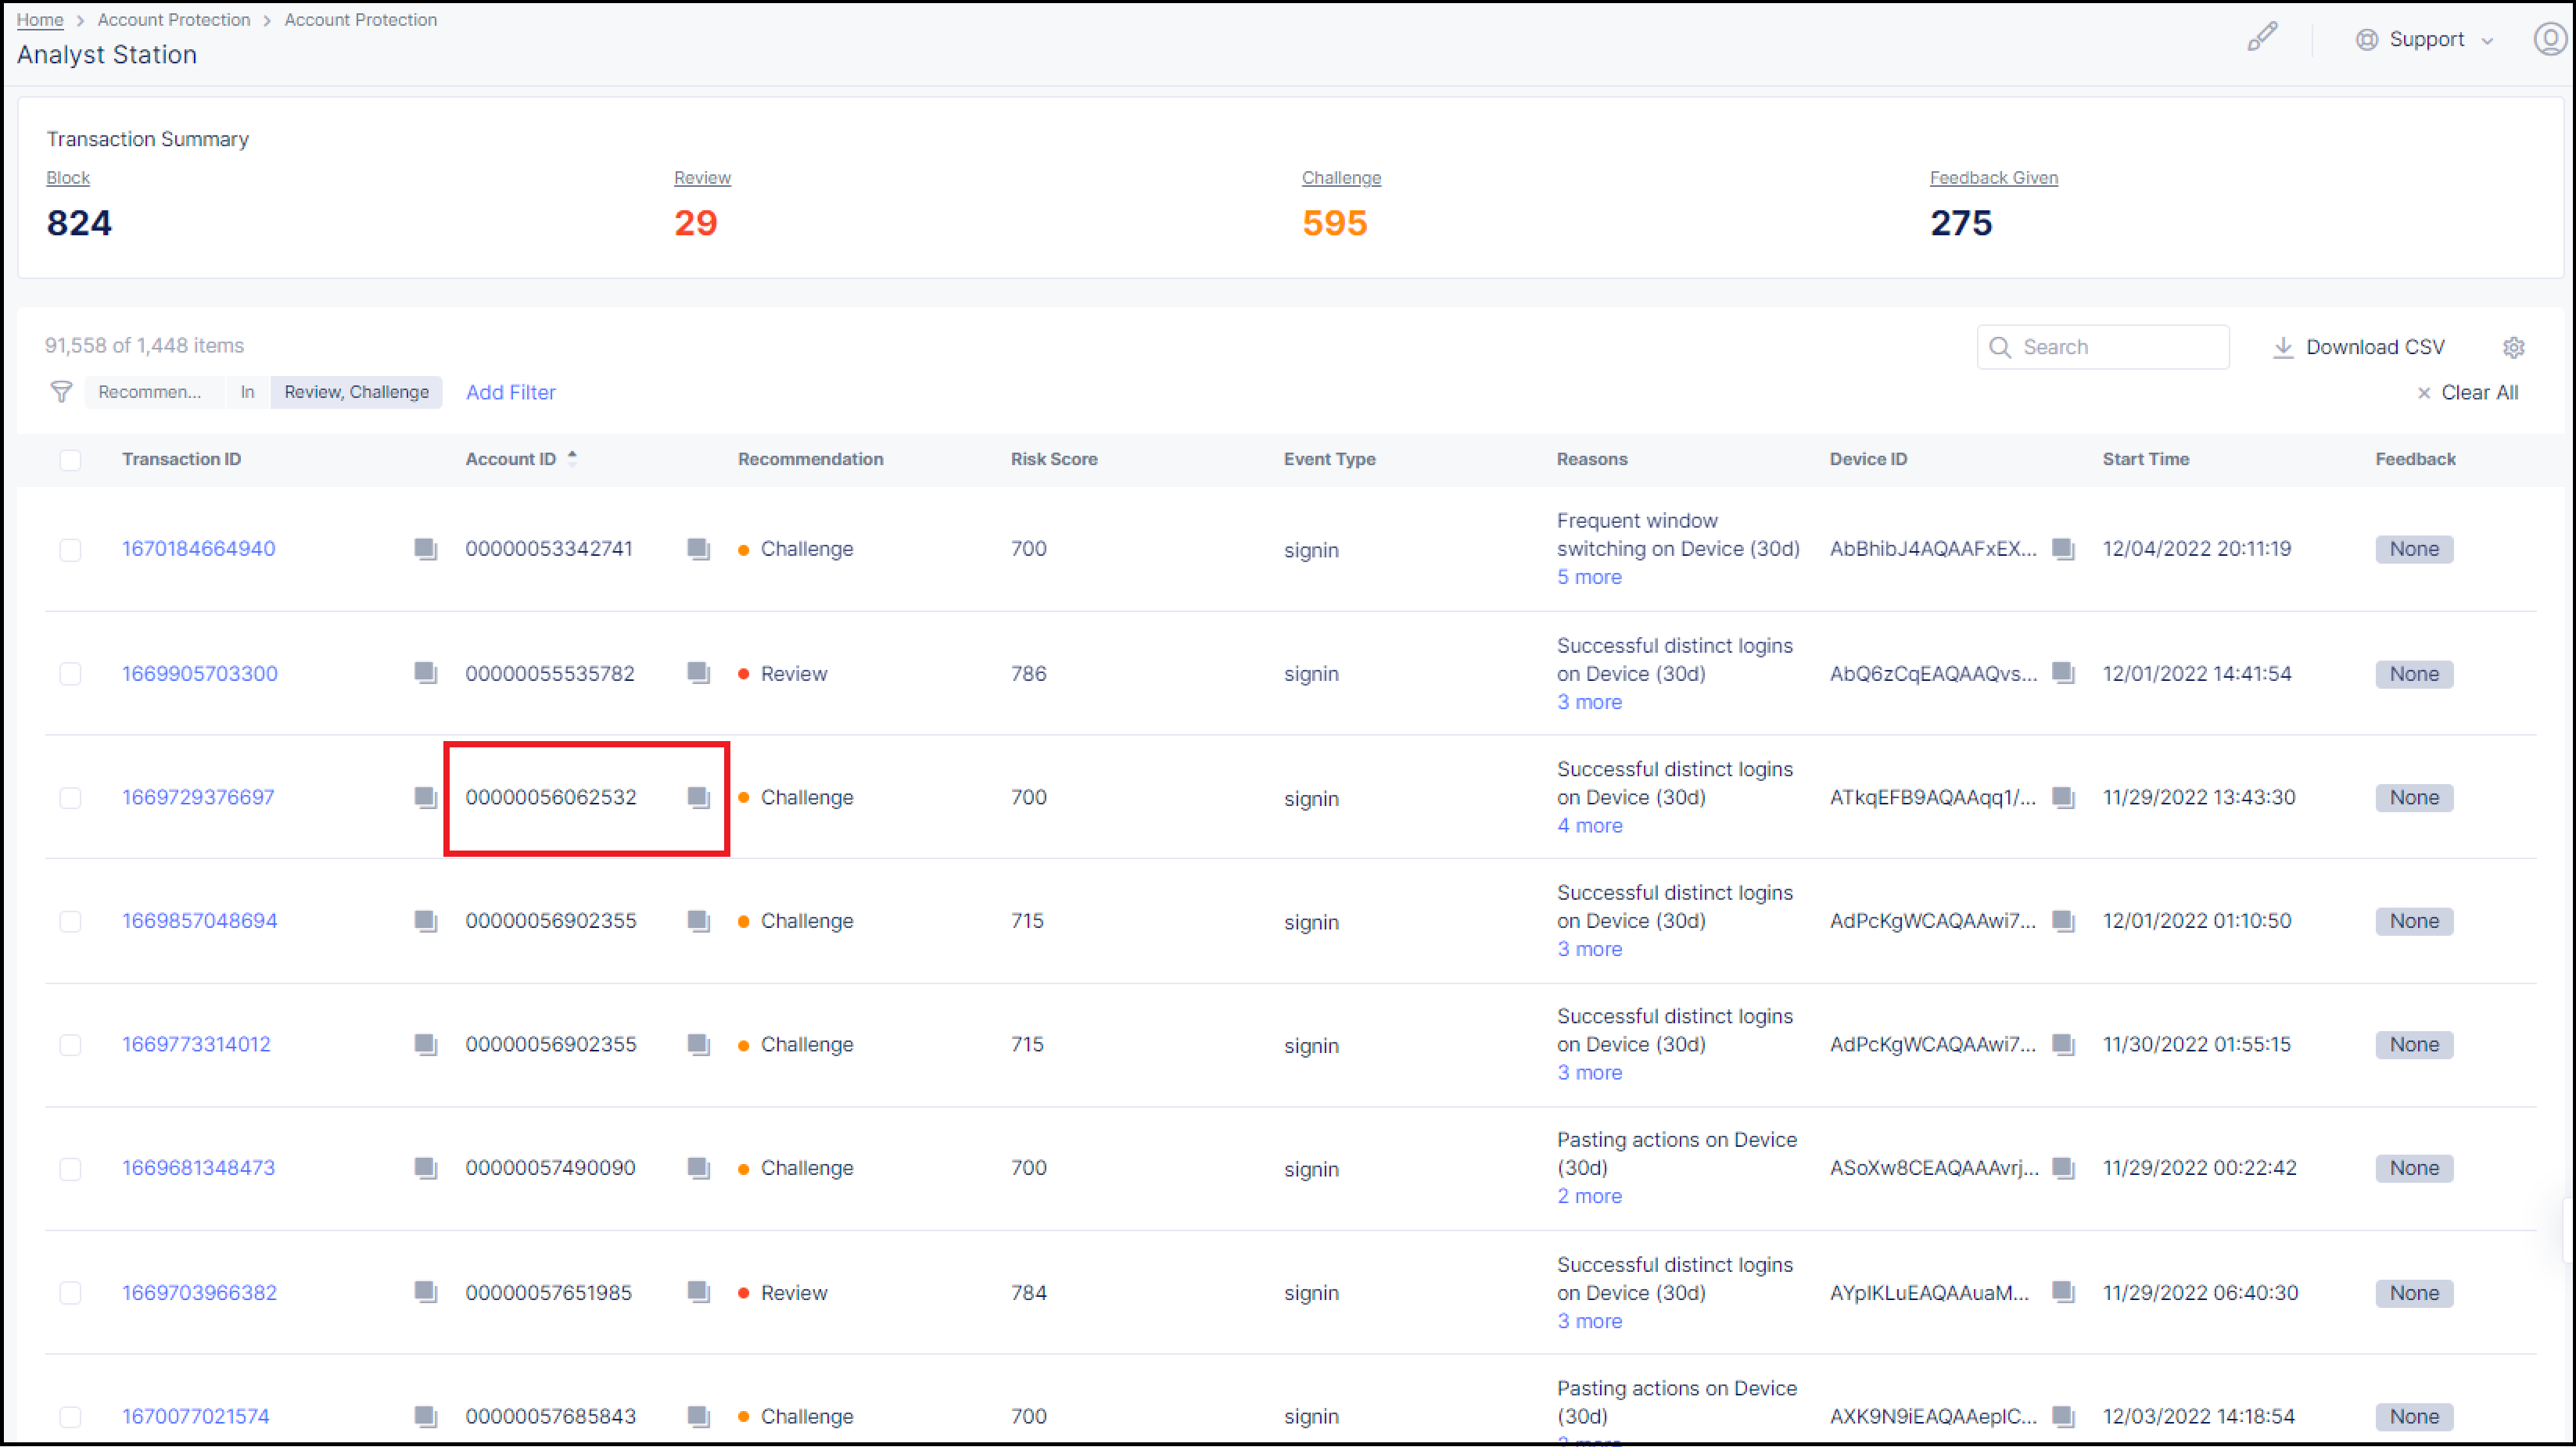Expand '5 more' reasons for transaction 1670184664940
Image resolution: width=2576 pixels, height=1447 pixels.
1588,577
